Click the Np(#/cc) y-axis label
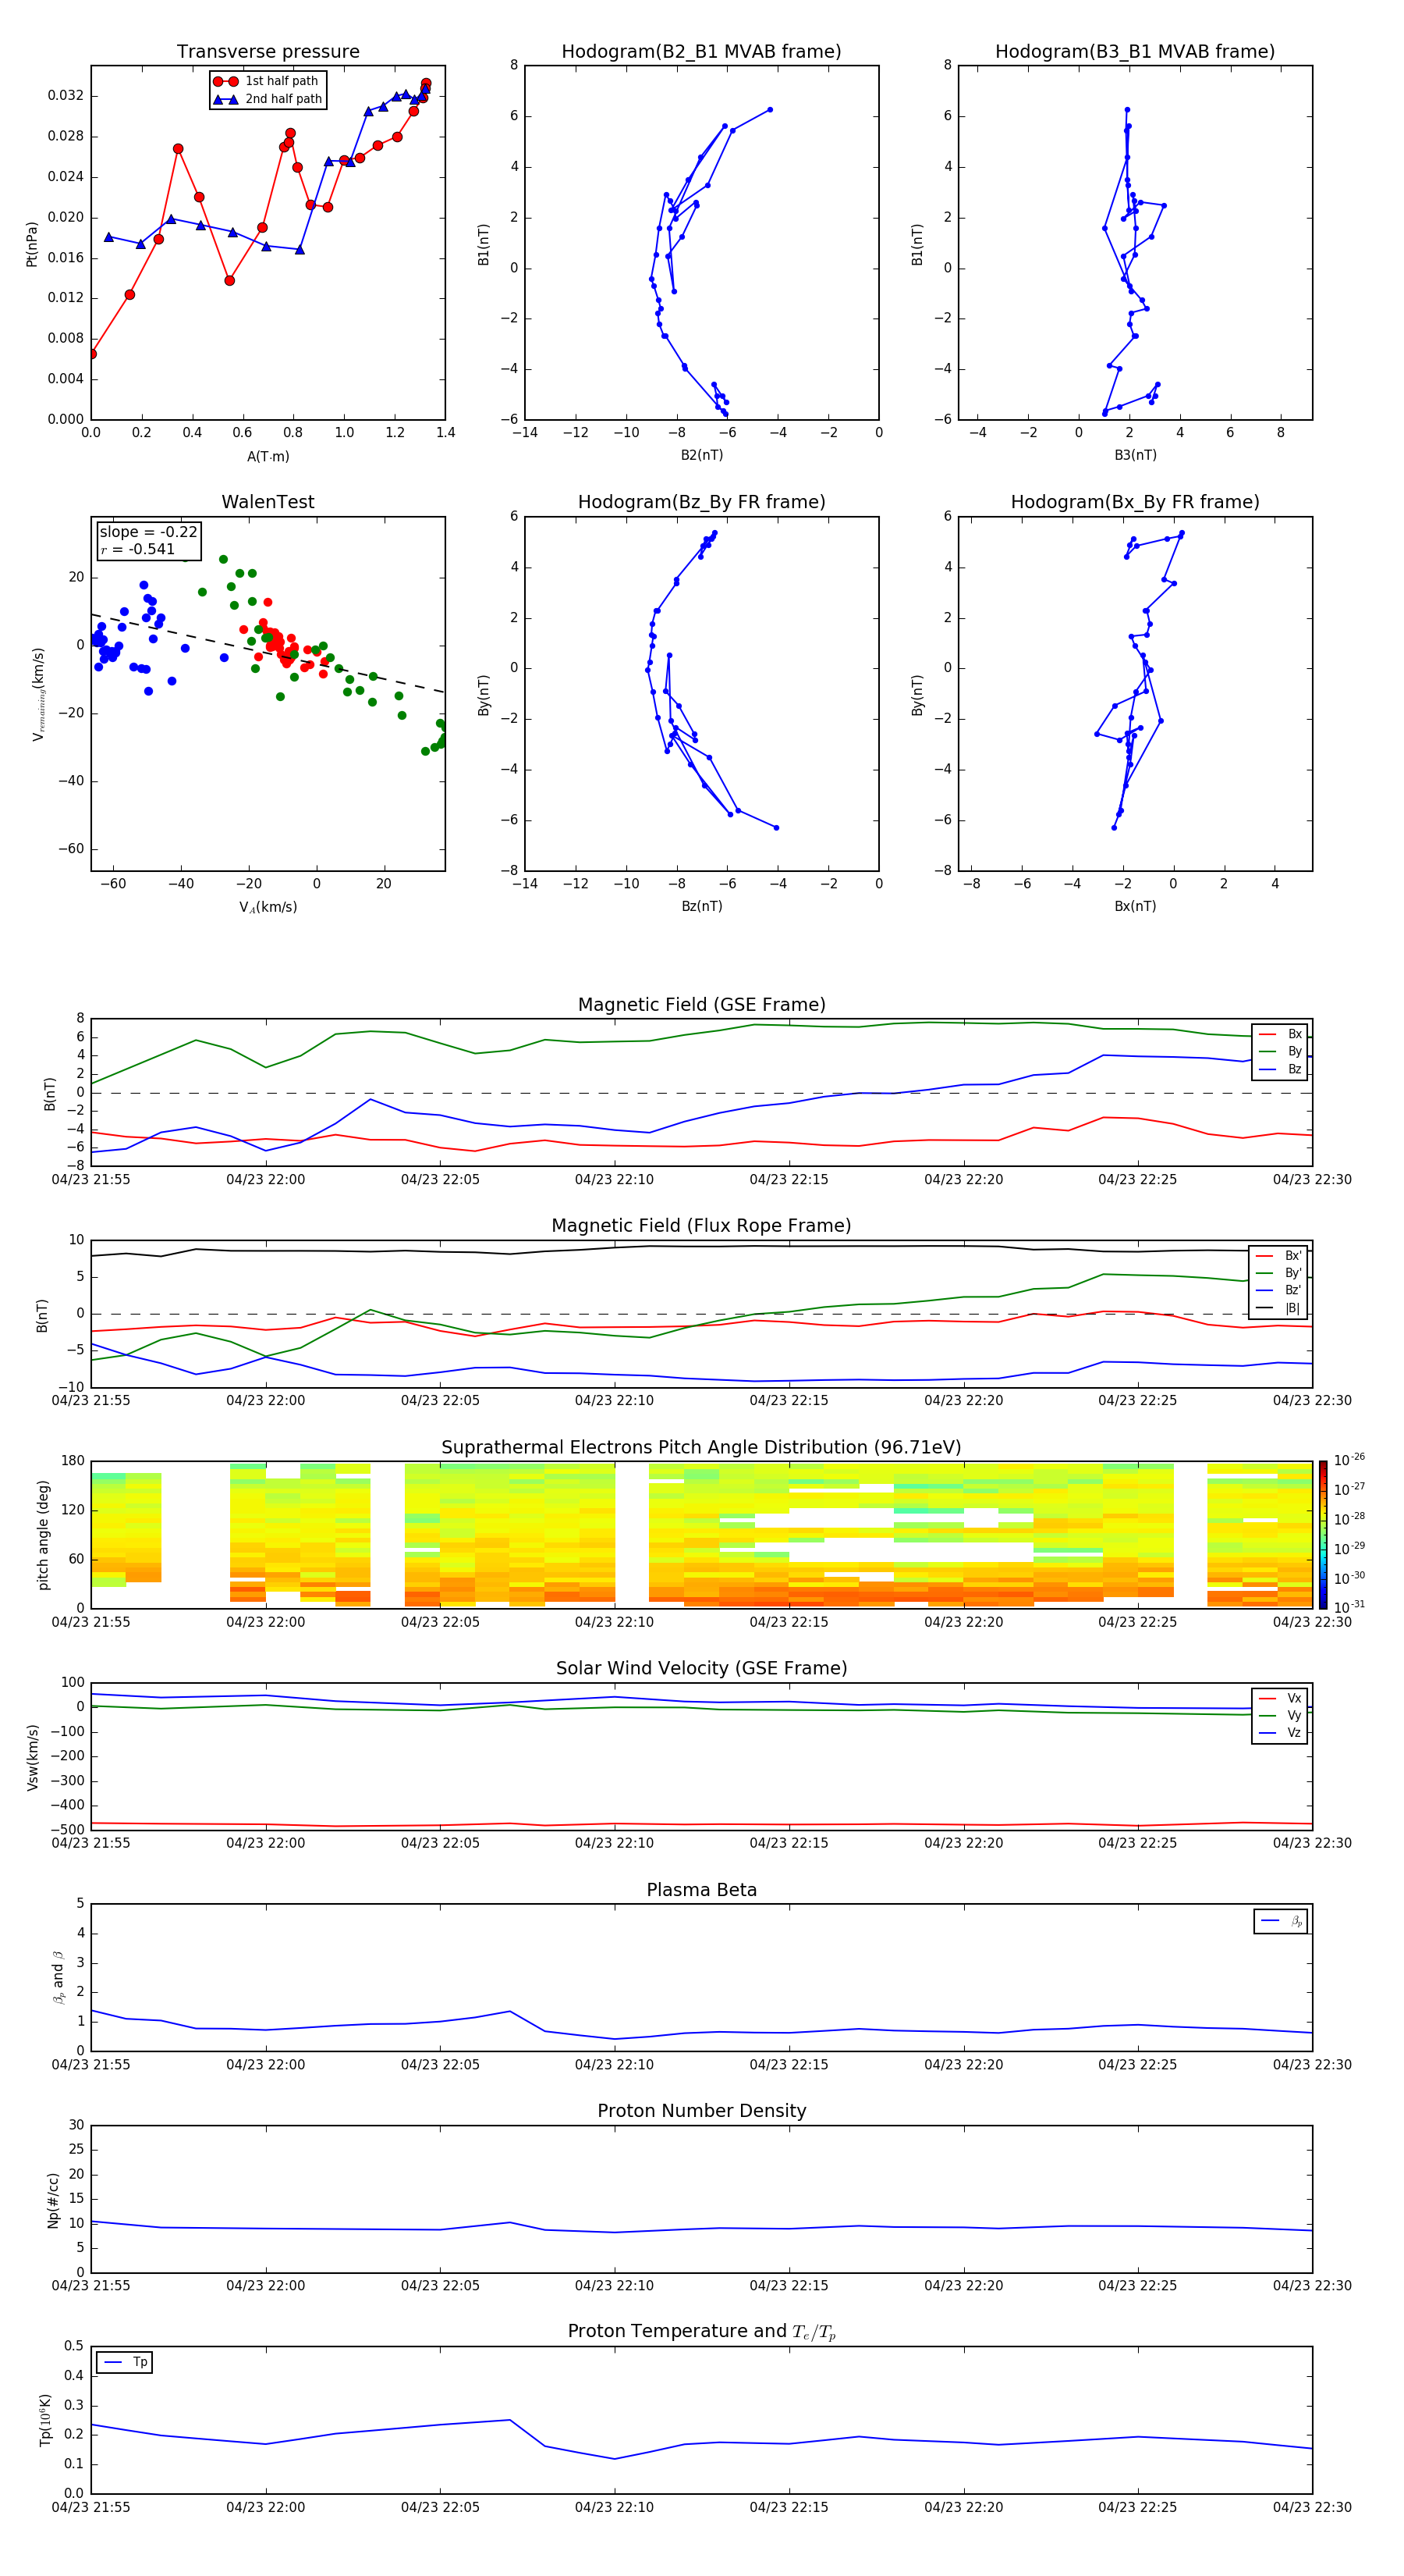Viewport: 1404px width, 2576px height. pyautogui.click(x=53, y=2200)
